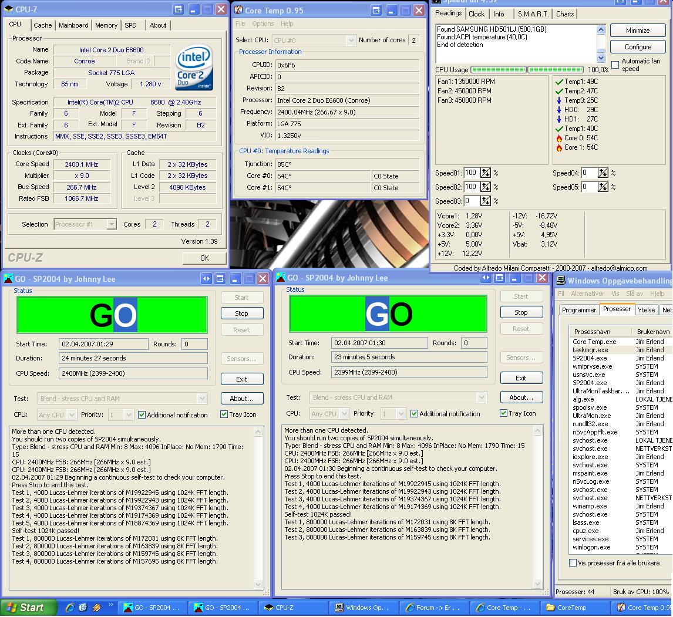This screenshot has height=617, width=673.
Task: Toggle Automatic fan speed checkbox in SpeedFan
Action: click(615, 65)
